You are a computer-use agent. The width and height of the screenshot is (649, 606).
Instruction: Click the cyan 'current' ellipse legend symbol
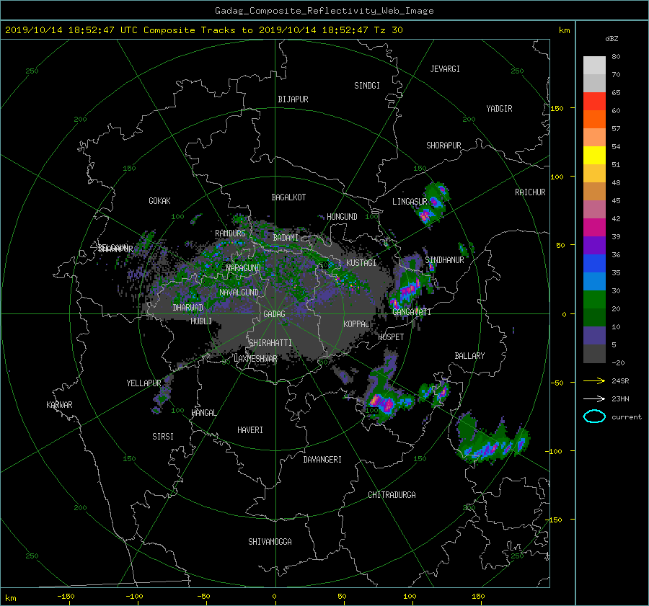click(x=594, y=416)
